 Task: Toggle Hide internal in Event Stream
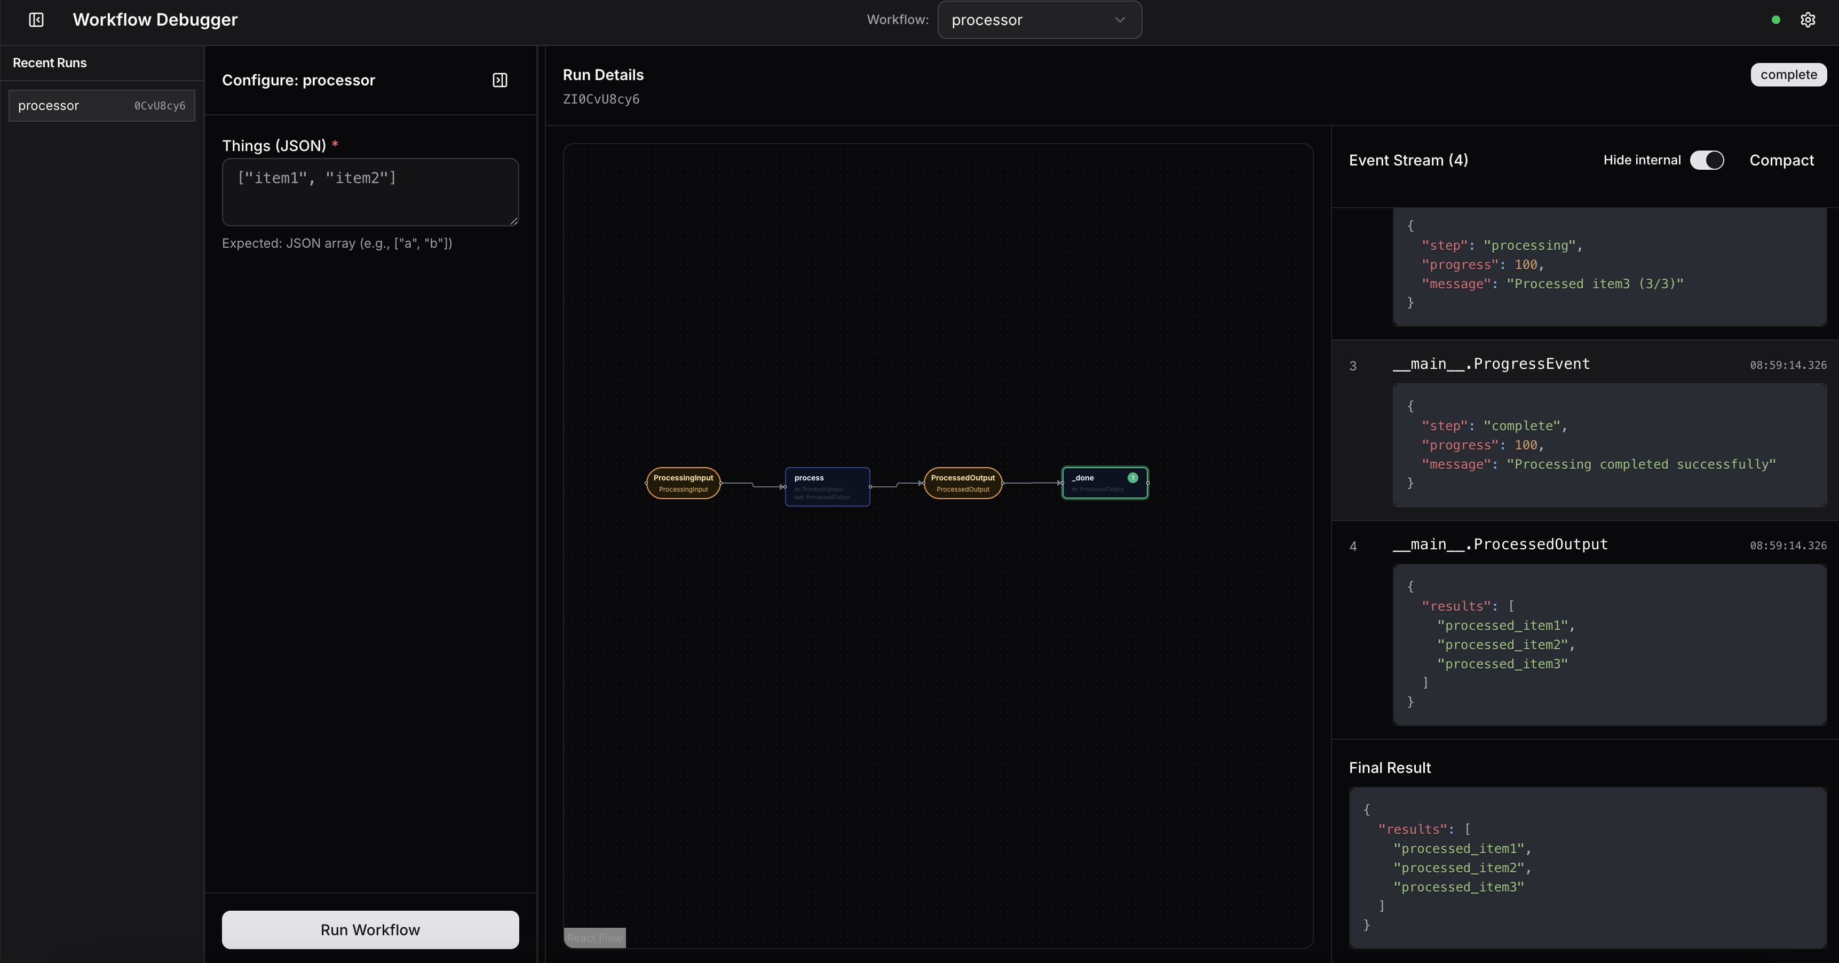[1707, 160]
